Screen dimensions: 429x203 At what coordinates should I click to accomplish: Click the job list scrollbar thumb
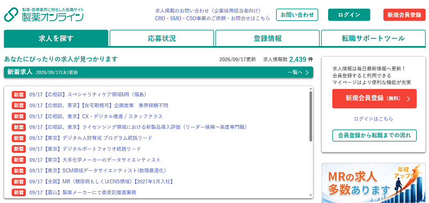tap(310, 116)
